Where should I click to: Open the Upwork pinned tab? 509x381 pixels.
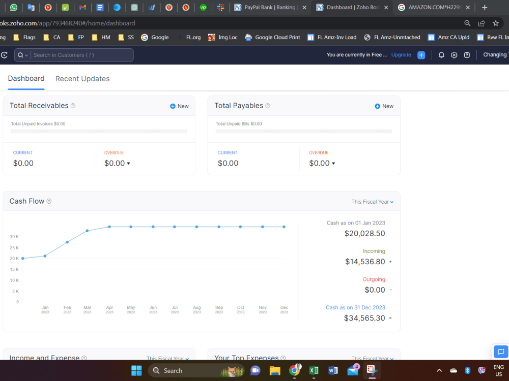203,7
